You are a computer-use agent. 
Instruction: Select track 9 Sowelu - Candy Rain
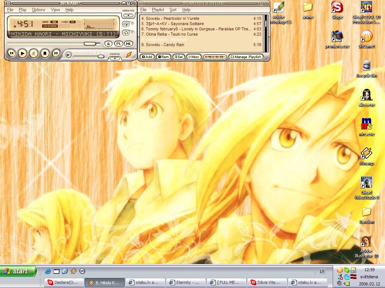pyautogui.click(x=202, y=45)
